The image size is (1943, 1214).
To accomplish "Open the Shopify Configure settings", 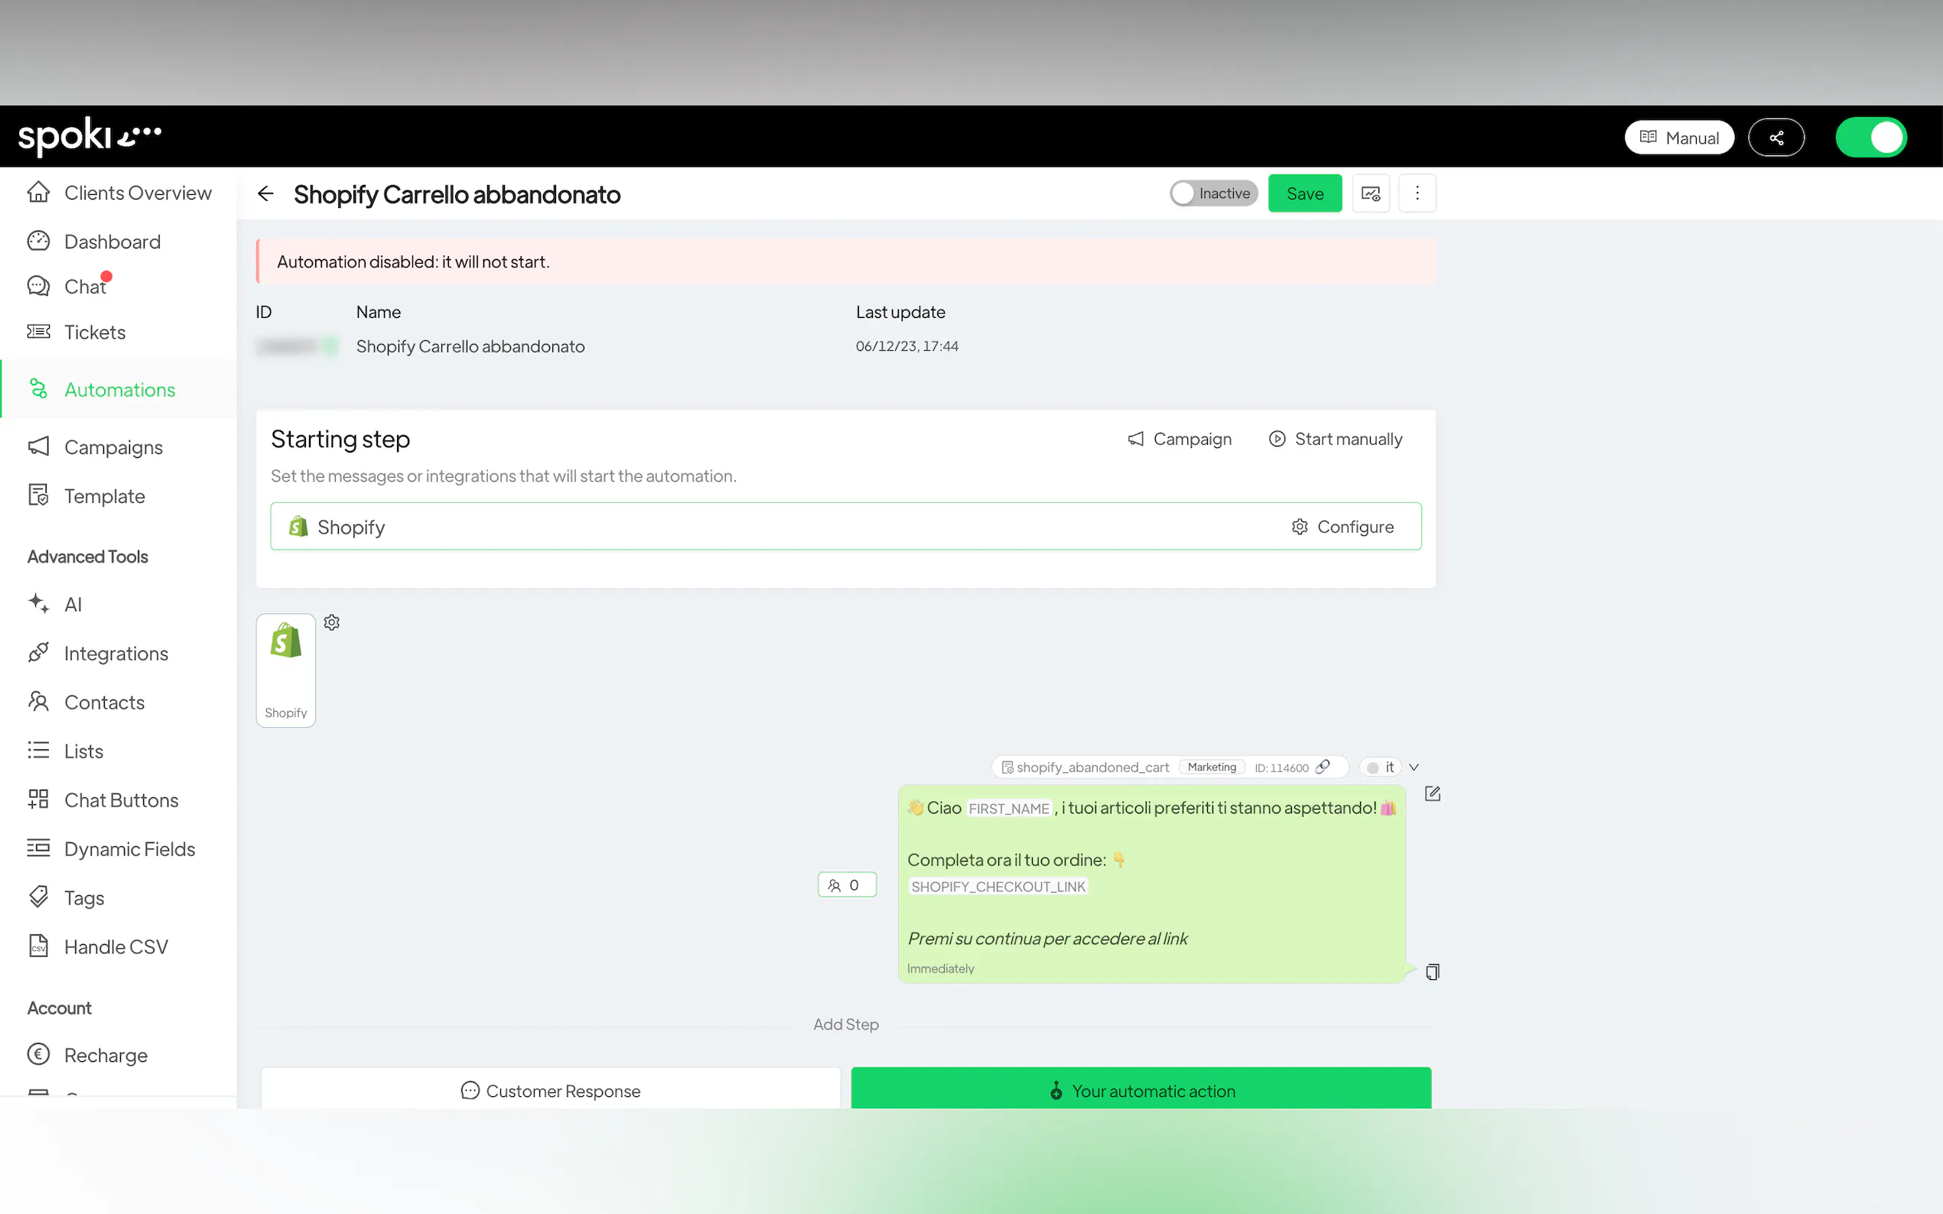I will [x=1343, y=527].
